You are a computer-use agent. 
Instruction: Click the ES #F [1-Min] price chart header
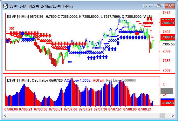[x=80, y=17]
